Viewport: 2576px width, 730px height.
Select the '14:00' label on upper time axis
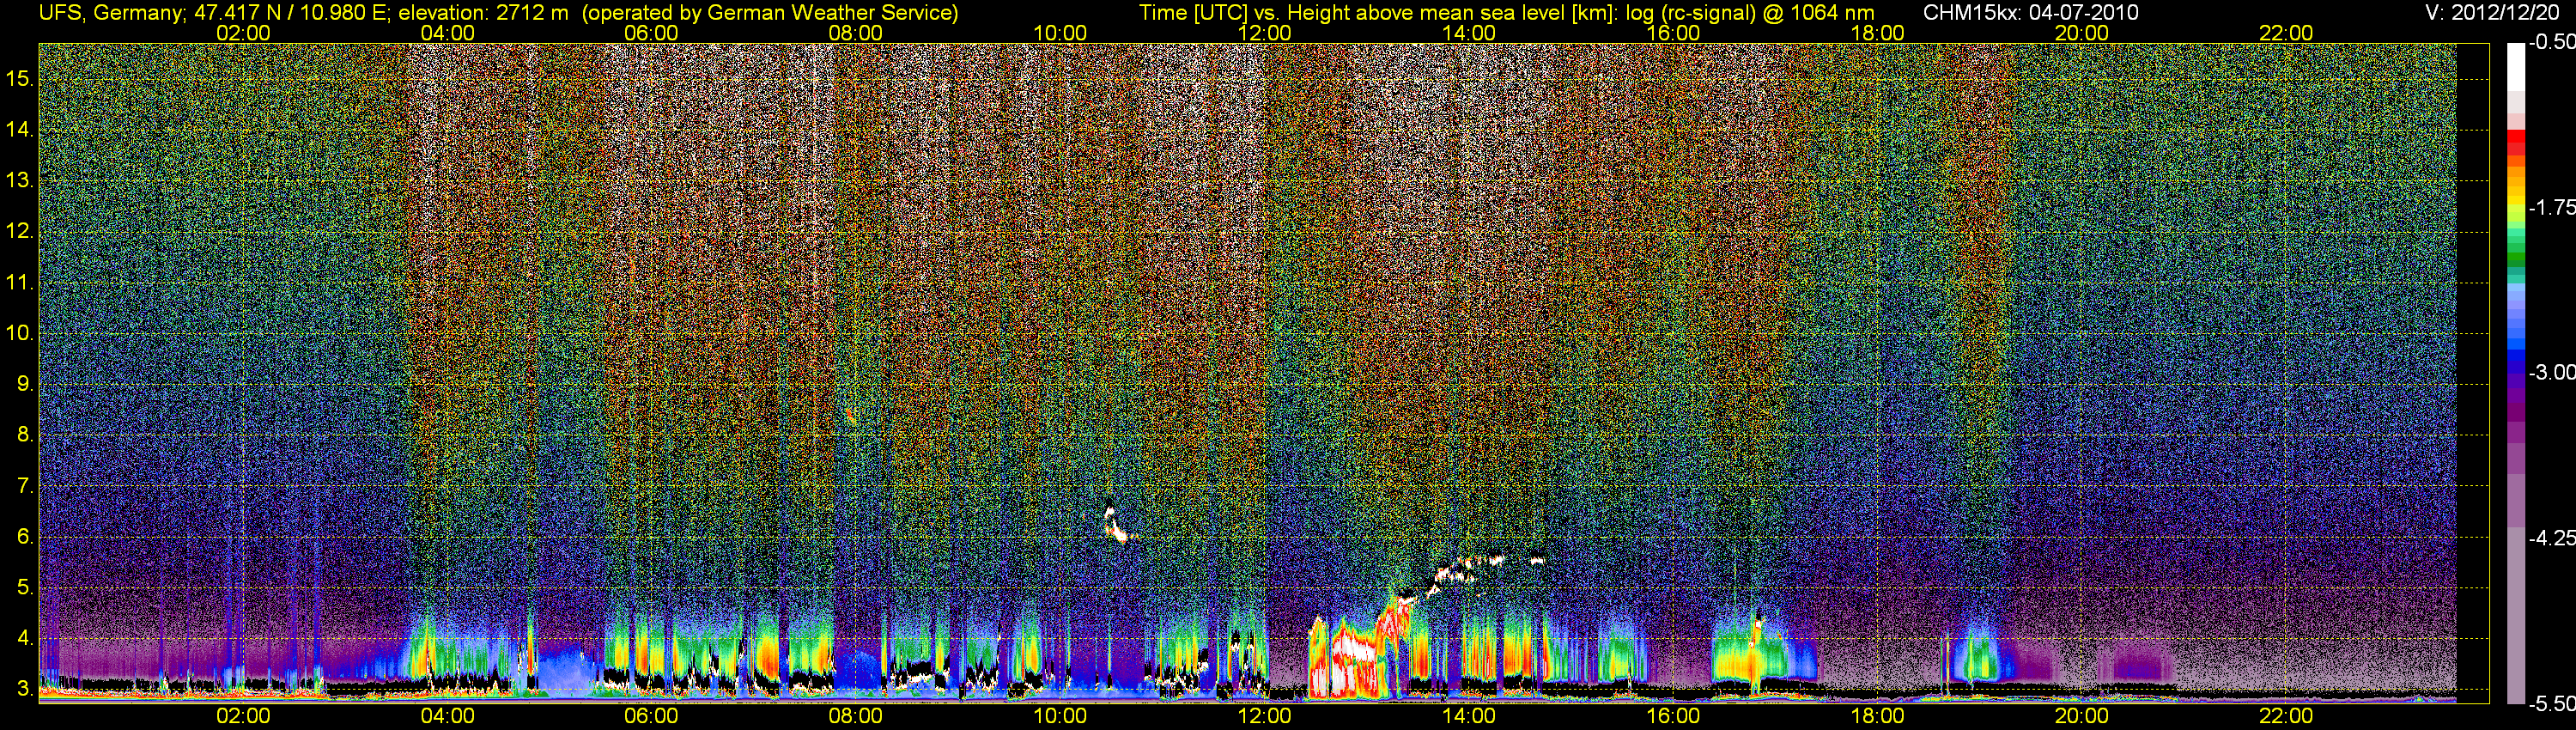coord(1469,33)
